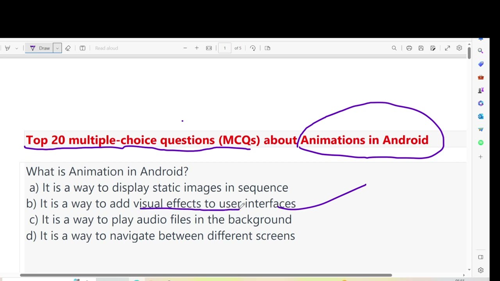The width and height of the screenshot is (500, 281).
Task: Toggle the sidebar panel layout icon
Action: tap(481, 257)
